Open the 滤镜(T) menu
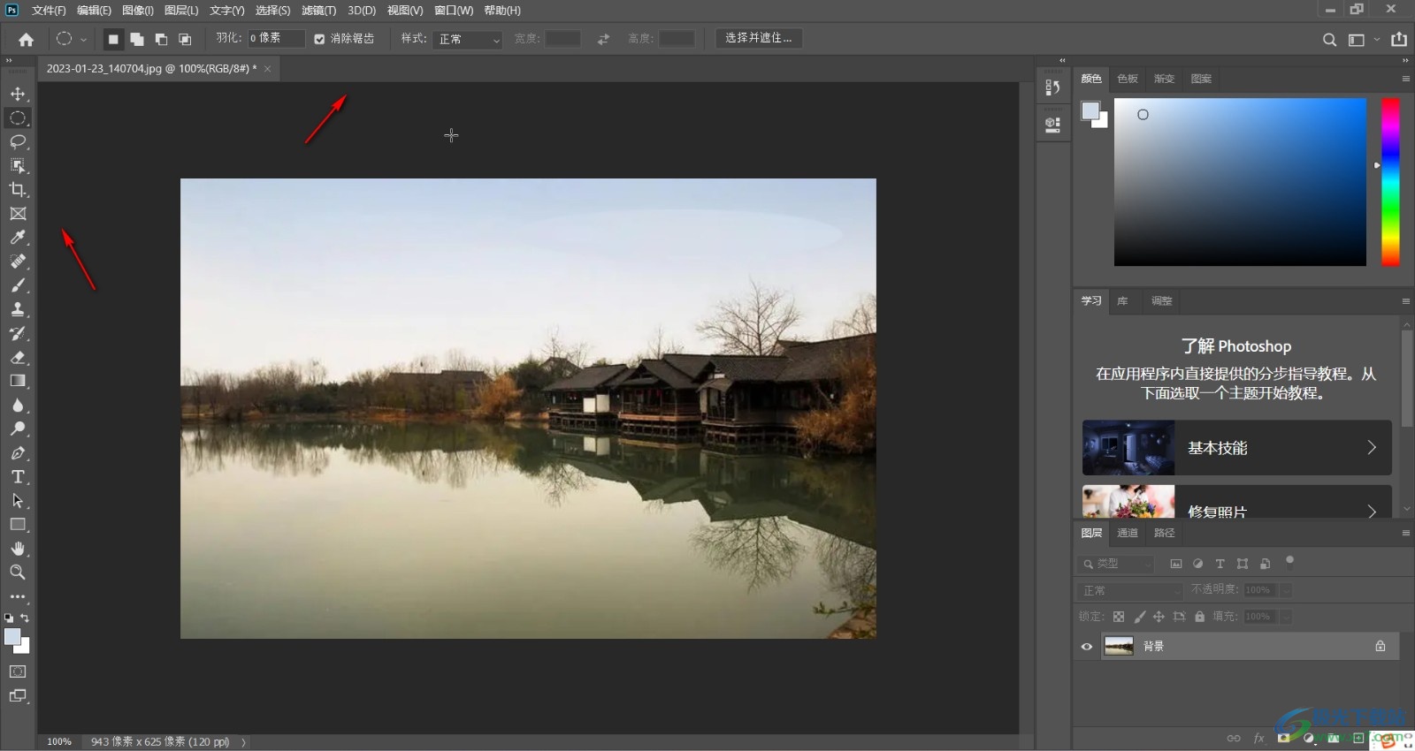 318,11
